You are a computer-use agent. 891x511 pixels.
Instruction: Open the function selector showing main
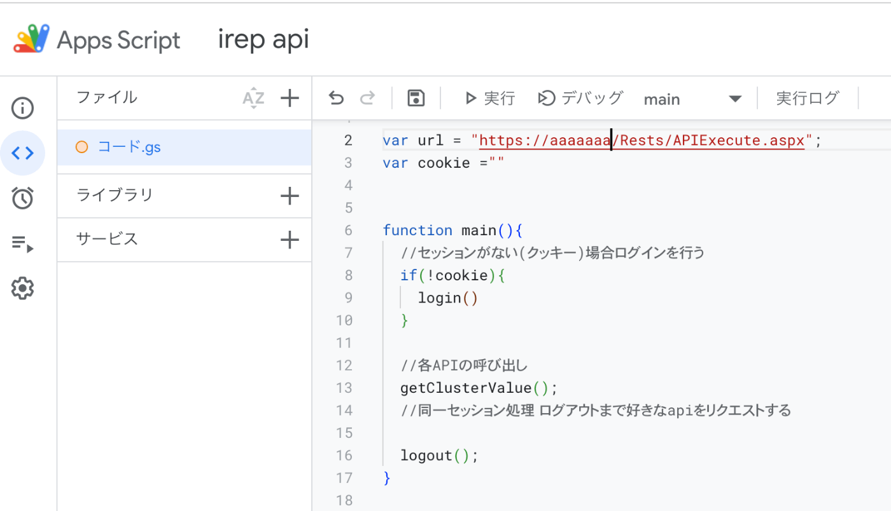click(694, 99)
